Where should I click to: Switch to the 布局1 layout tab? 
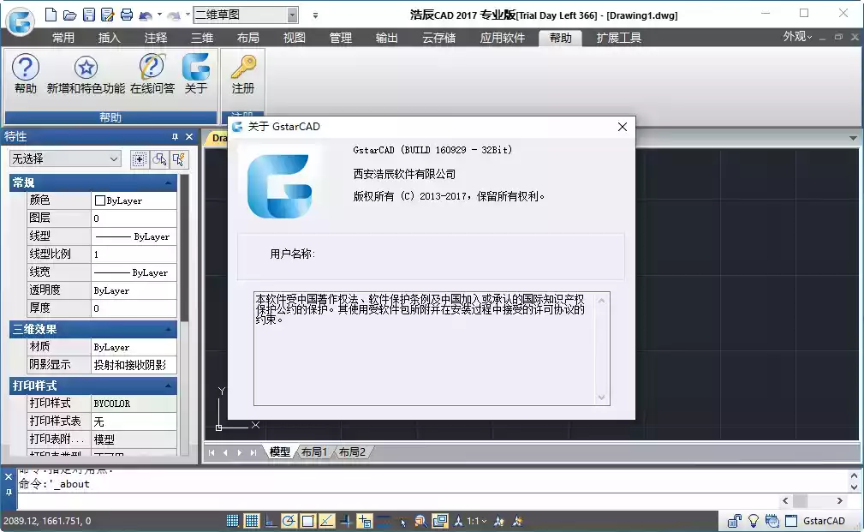pos(314,452)
